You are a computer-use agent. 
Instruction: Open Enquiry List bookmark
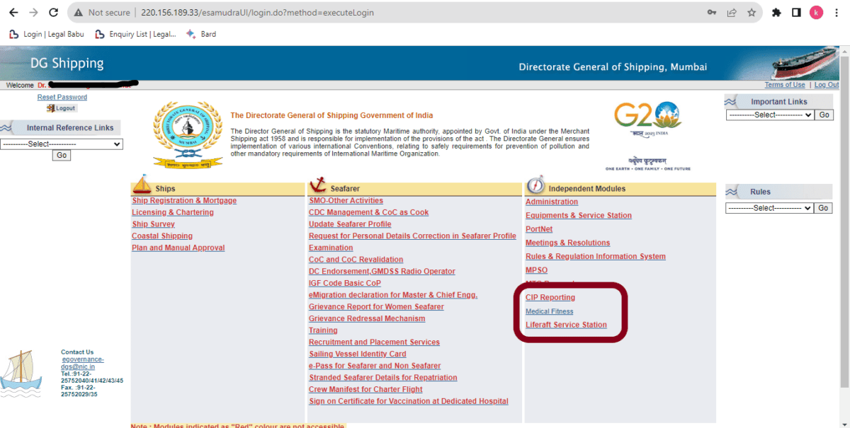[135, 34]
